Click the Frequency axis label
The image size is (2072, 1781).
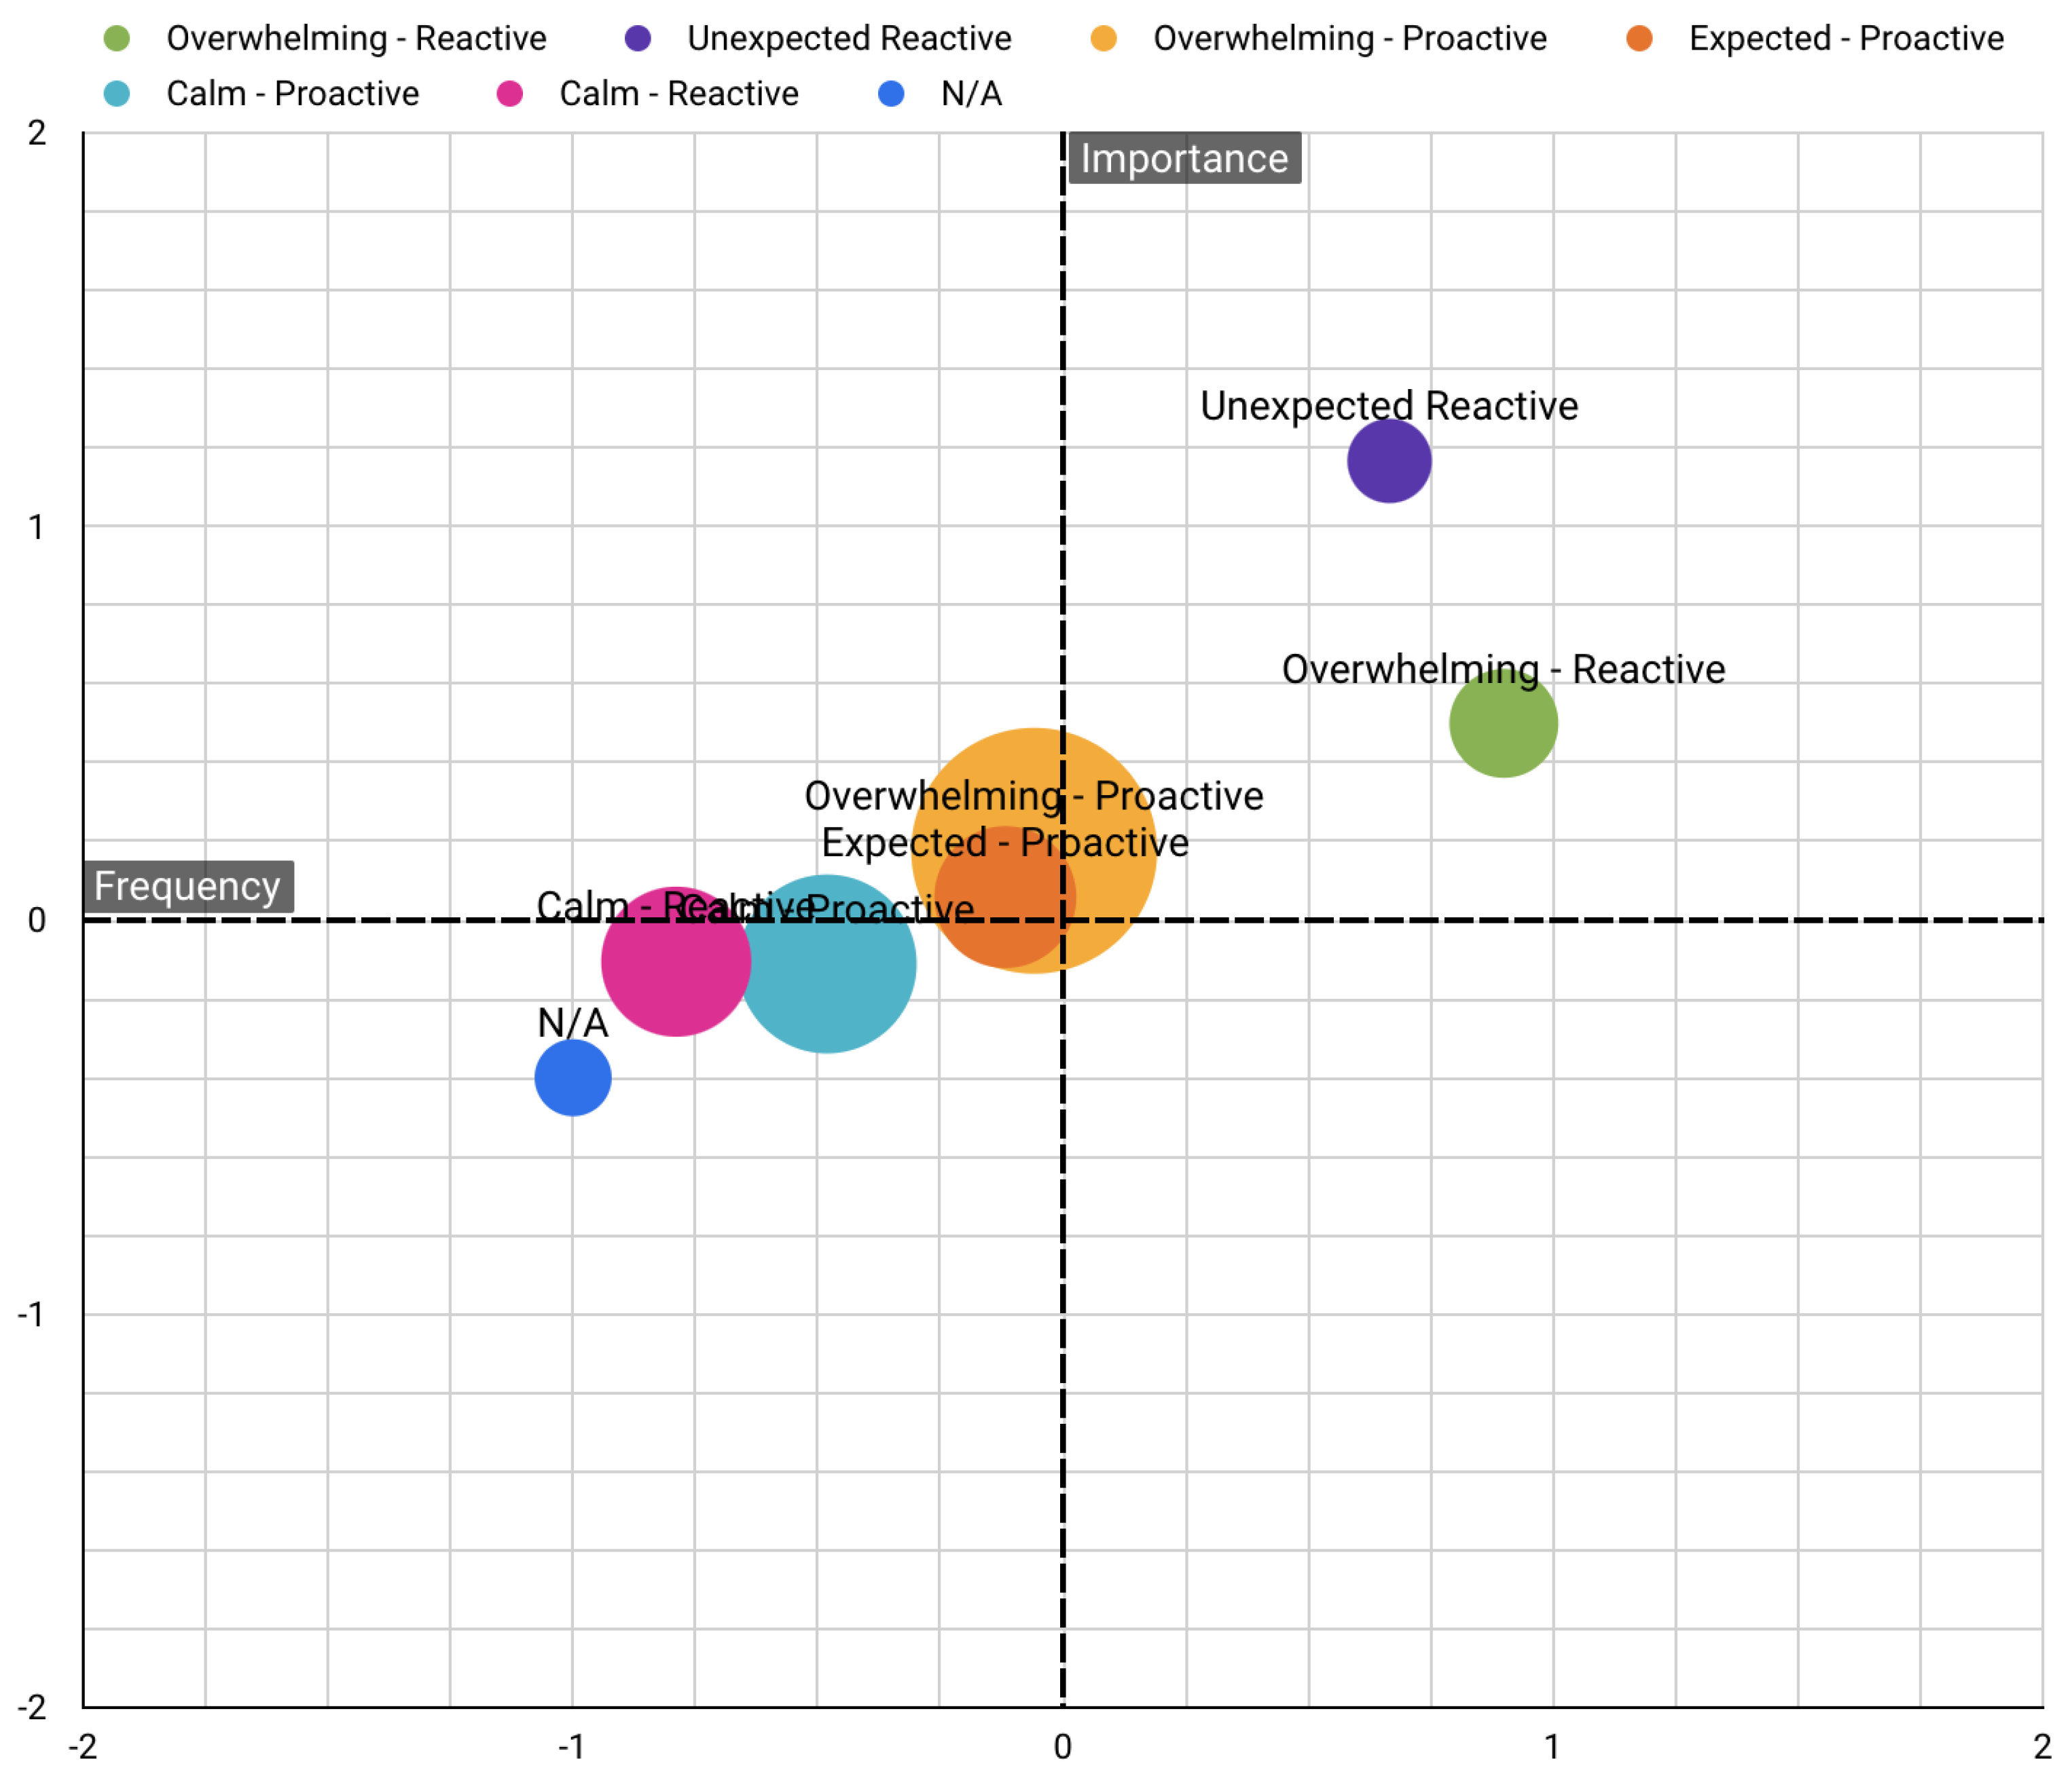(188, 887)
